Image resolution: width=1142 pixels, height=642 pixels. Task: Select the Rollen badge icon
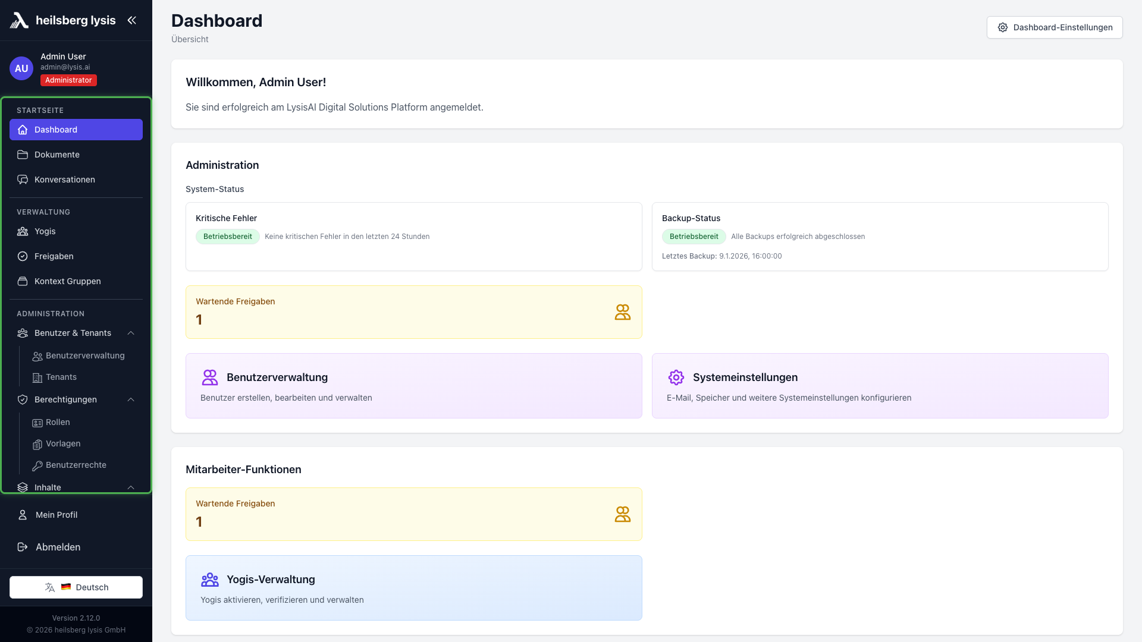click(37, 422)
